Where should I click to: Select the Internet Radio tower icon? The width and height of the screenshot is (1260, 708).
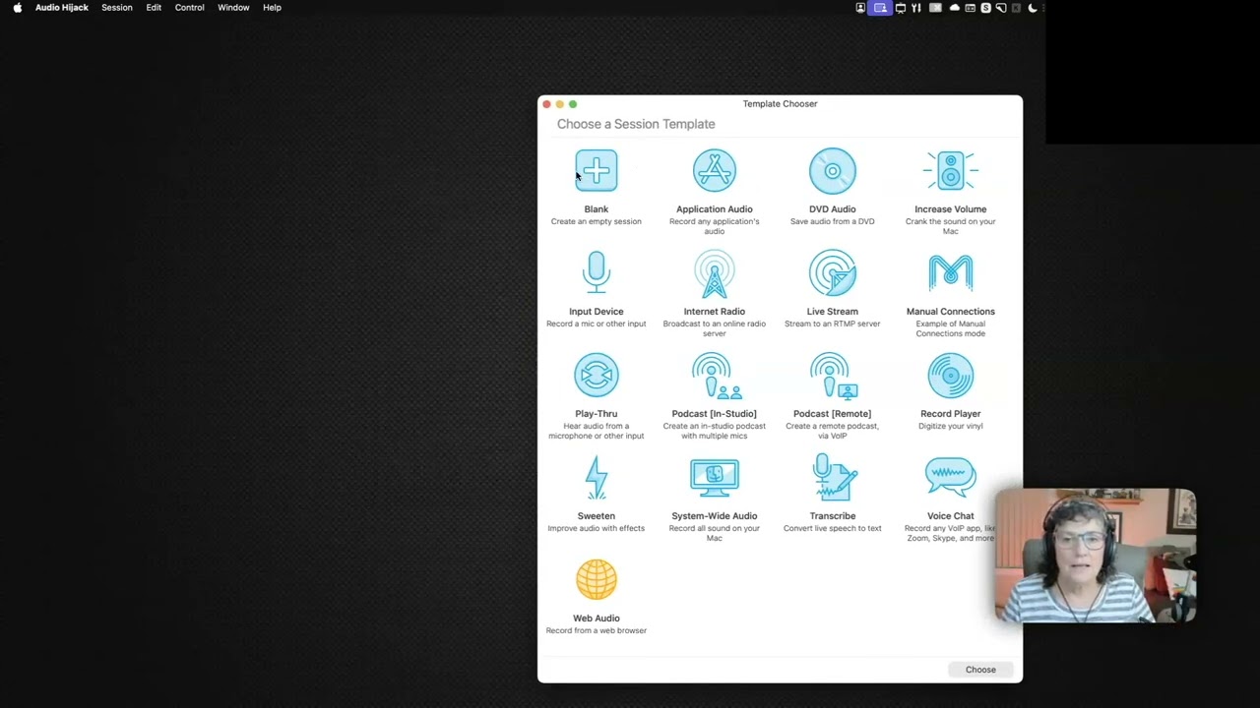[715, 273]
